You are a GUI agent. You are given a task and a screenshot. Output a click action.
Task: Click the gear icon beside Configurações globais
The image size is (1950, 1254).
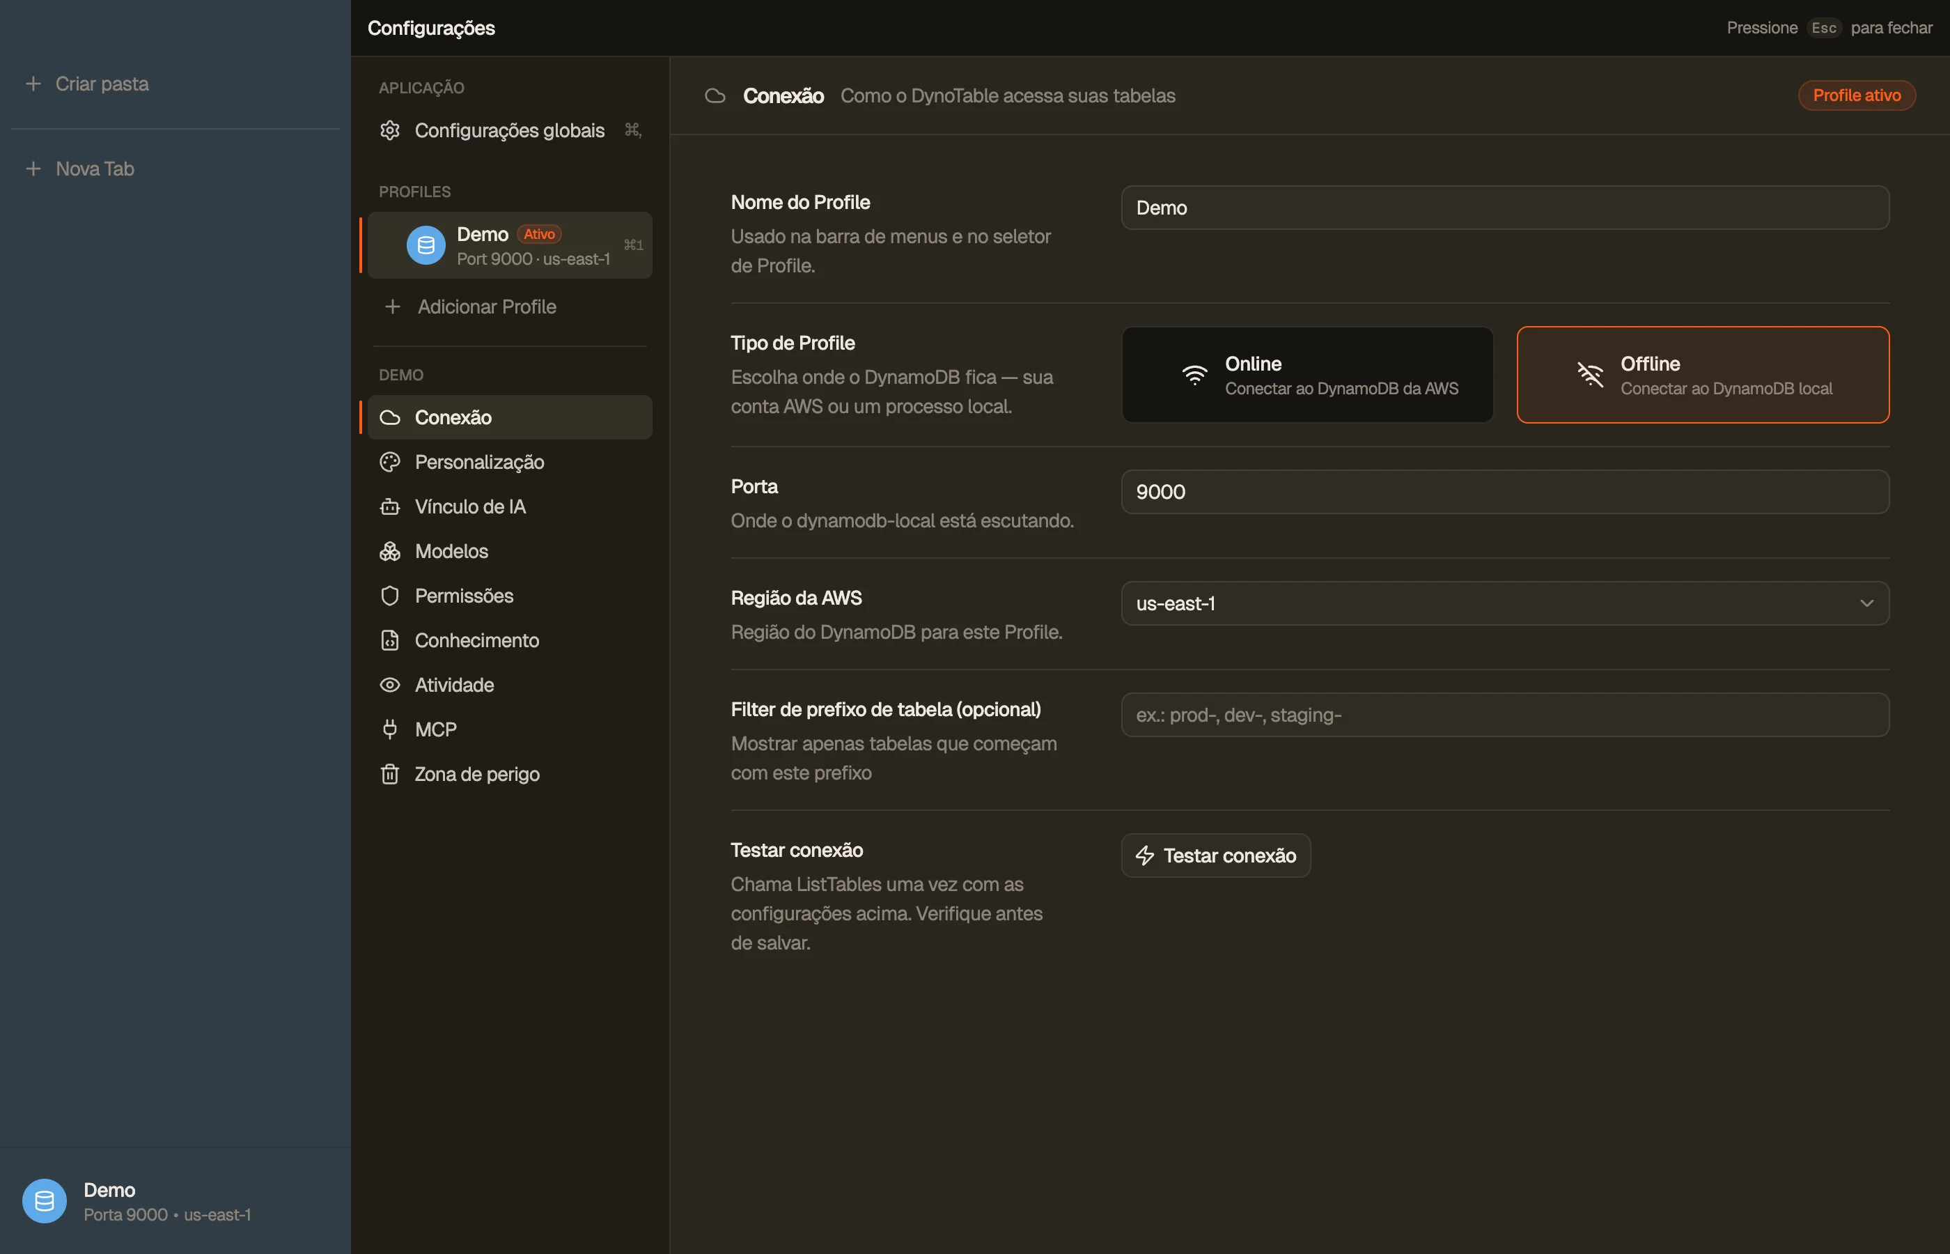click(x=390, y=130)
